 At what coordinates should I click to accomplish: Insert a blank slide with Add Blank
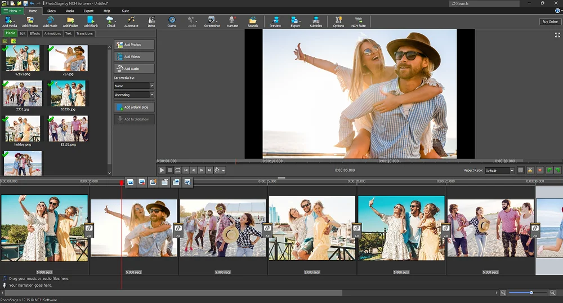coord(91,21)
